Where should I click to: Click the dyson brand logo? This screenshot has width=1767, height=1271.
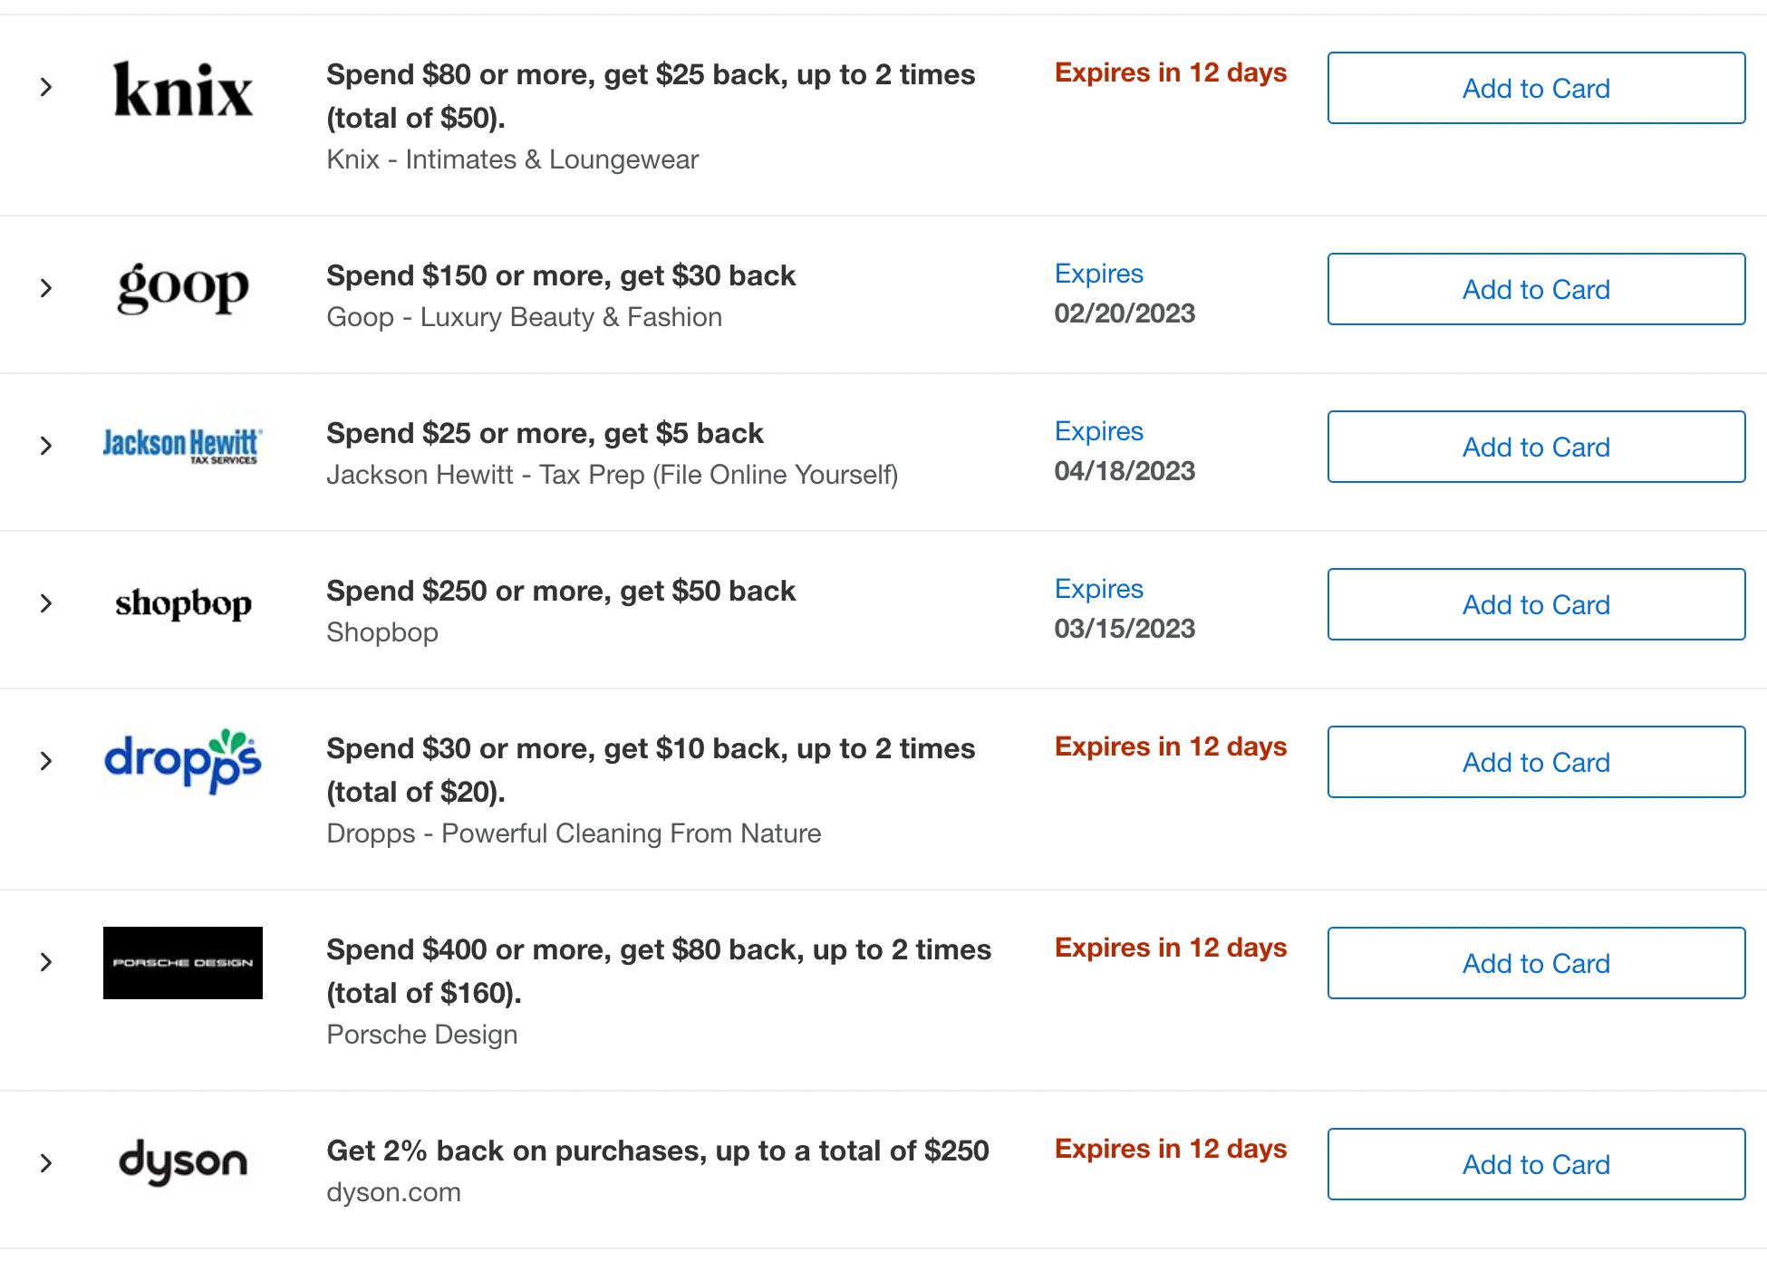point(183,1162)
